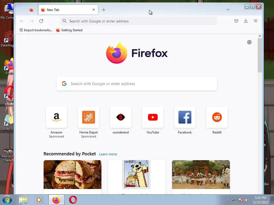Open the Firefox application menu
This screenshot has width=274, height=205.
click(x=256, y=21)
